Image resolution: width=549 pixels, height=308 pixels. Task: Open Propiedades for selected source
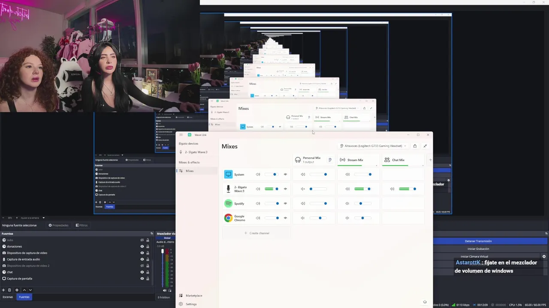point(58,225)
